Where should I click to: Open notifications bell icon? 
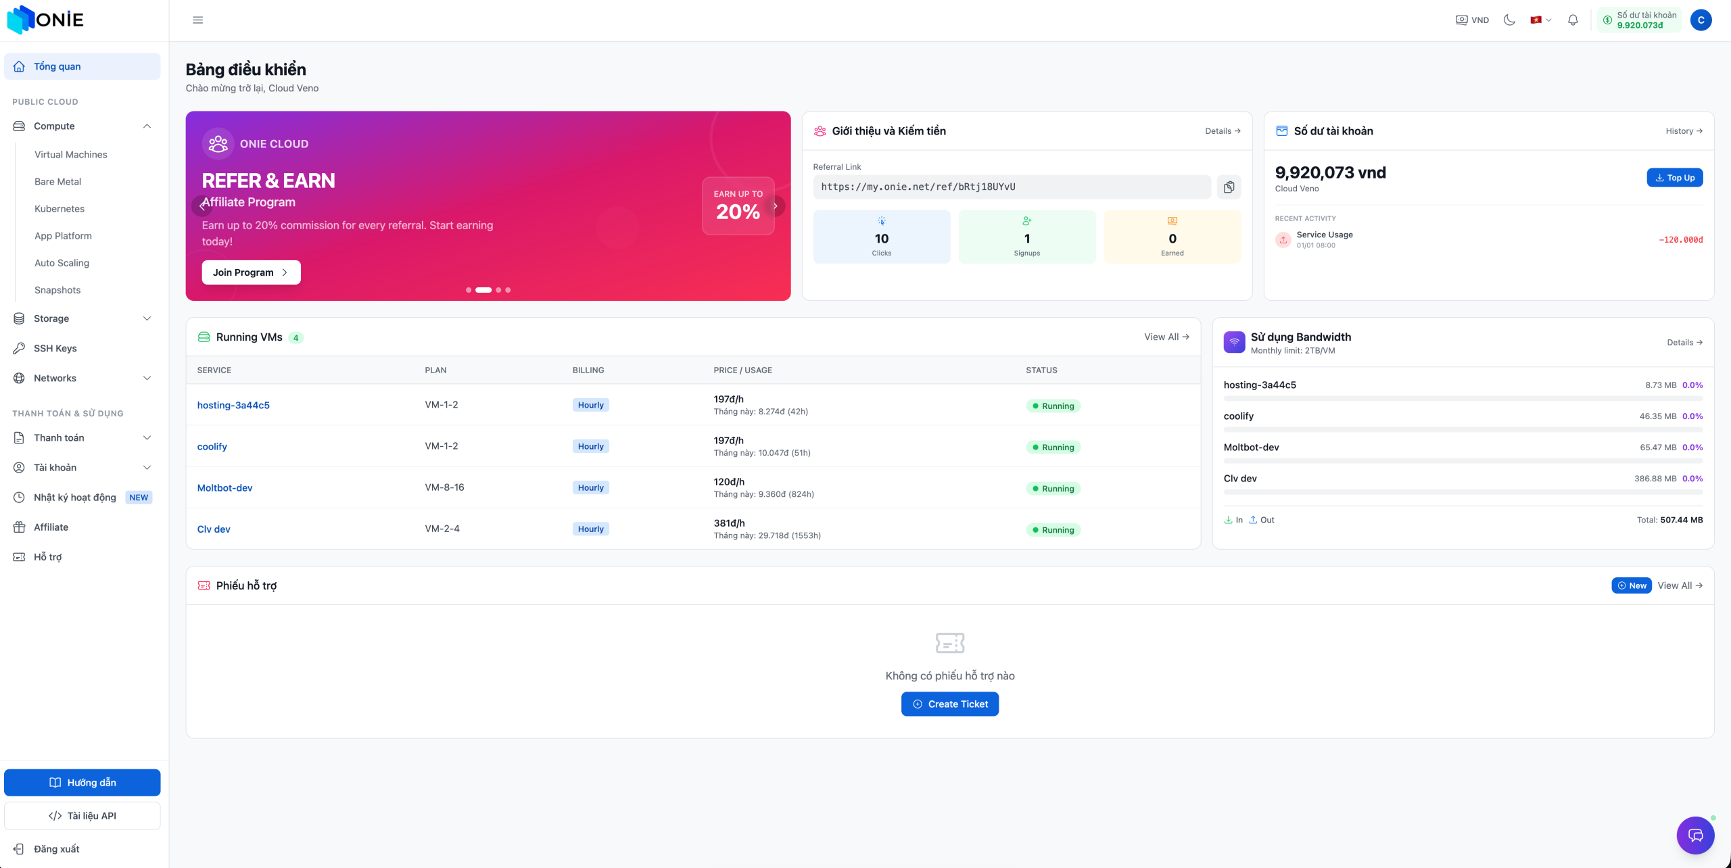(x=1573, y=20)
